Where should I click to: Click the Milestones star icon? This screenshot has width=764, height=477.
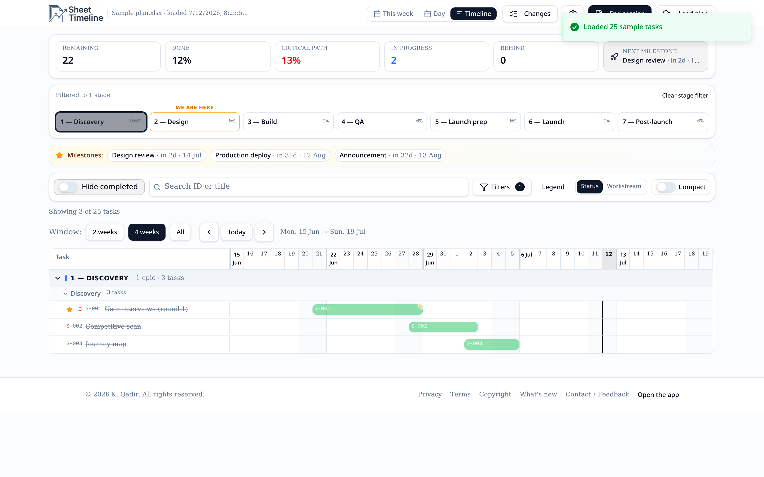tap(59, 155)
